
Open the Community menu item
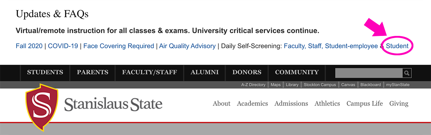297,72
